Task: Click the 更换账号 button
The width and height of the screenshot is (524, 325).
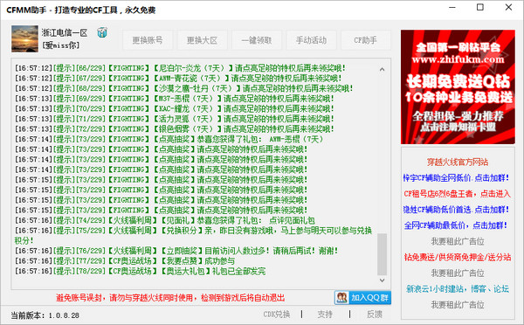Action: click(x=148, y=40)
